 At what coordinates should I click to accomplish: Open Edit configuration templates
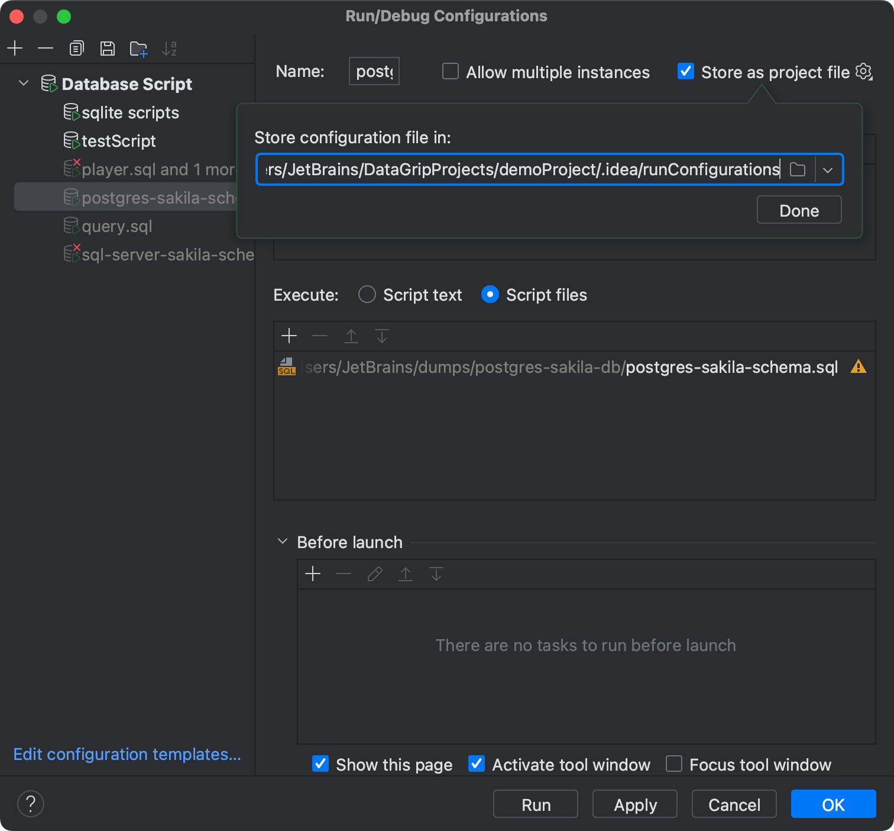127,754
